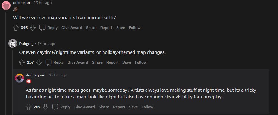Open dad_squad username link

coord(36,75)
